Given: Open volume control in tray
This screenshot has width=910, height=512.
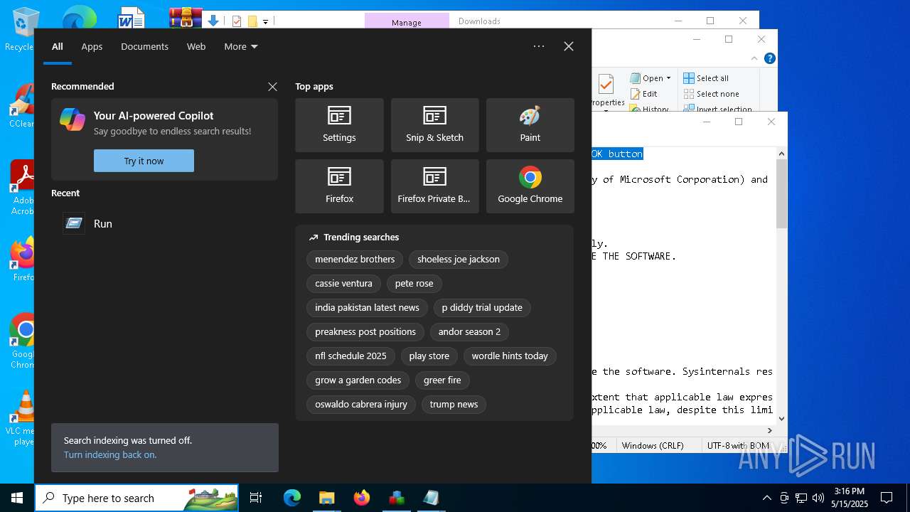Looking at the screenshot, I should [x=818, y=498].
